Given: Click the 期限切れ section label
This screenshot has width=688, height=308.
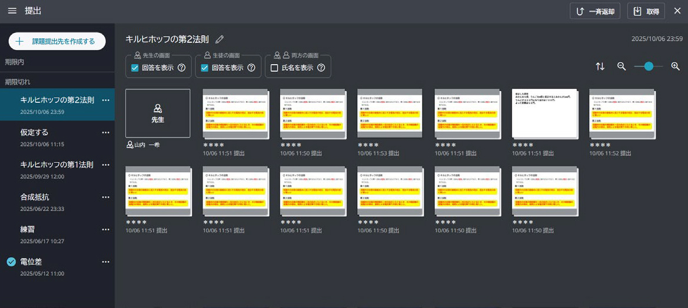Looking at the screenshot, I should (18, 82).
